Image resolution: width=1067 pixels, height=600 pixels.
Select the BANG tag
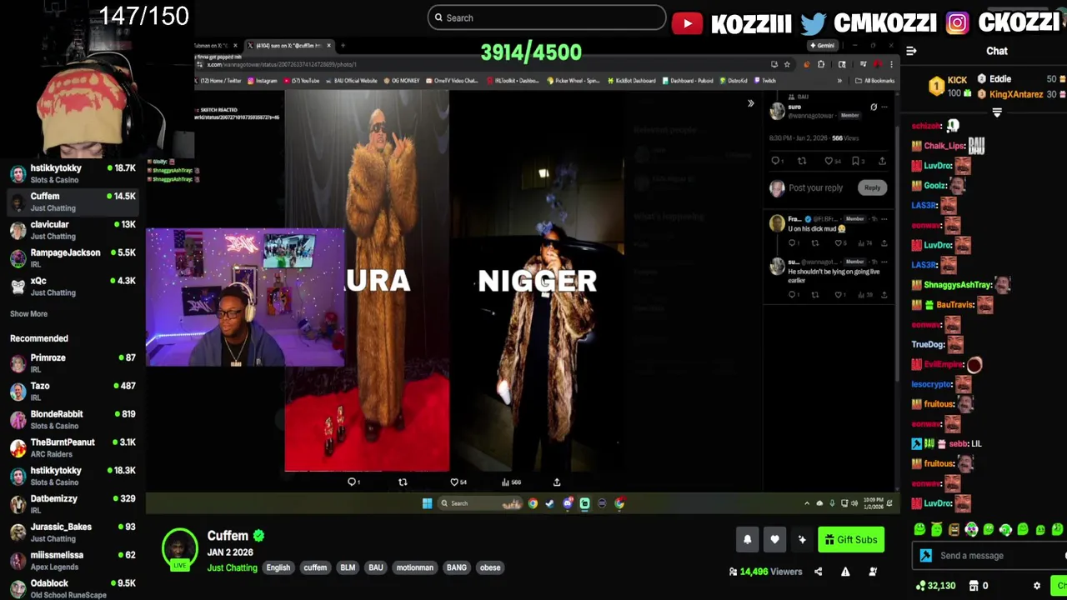pyautogui.click(x=457, y=568)
